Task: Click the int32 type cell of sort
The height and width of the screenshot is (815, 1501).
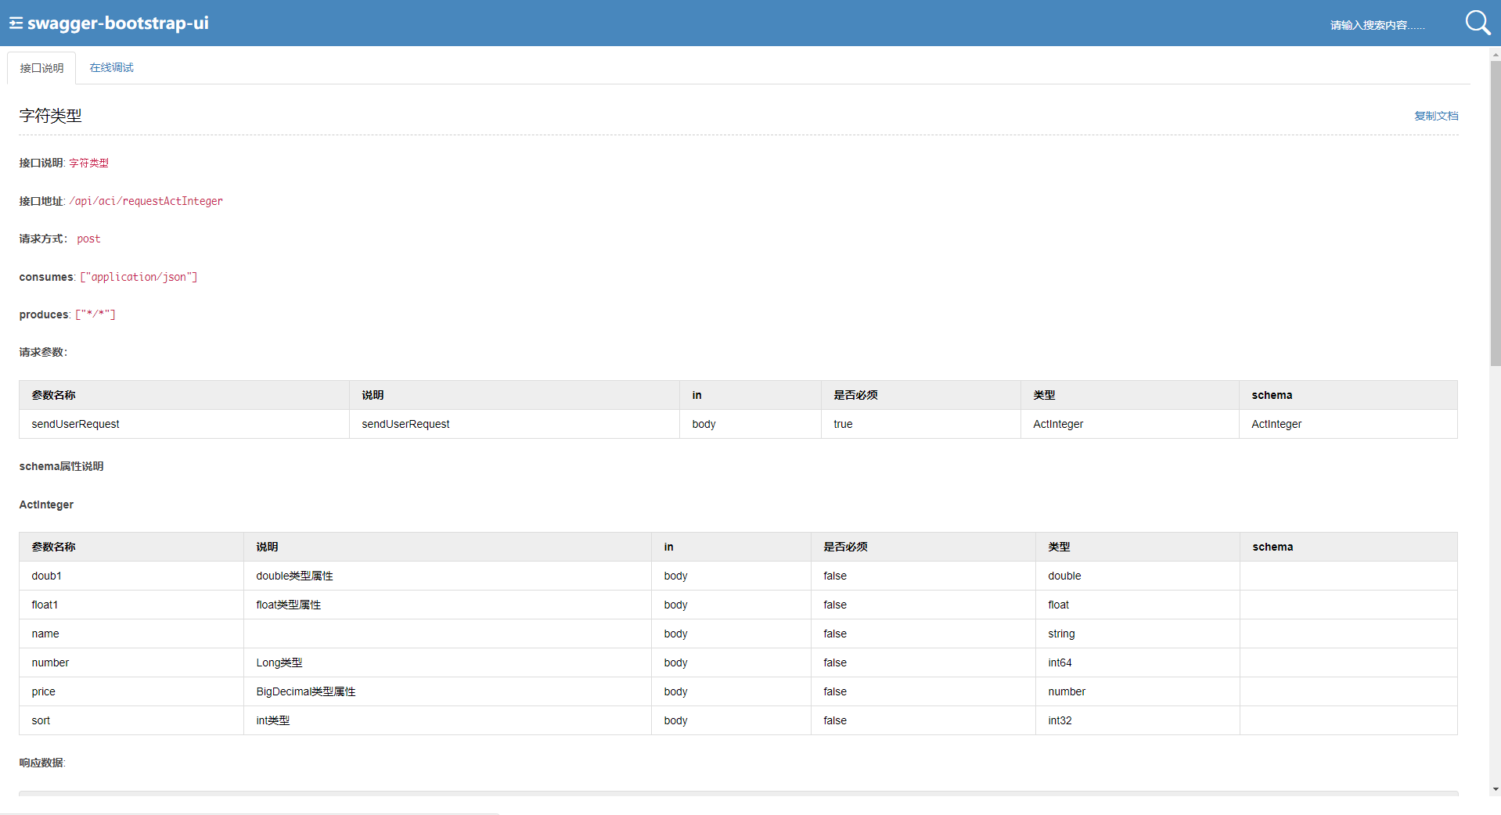Action: [x=1060, y=720]
